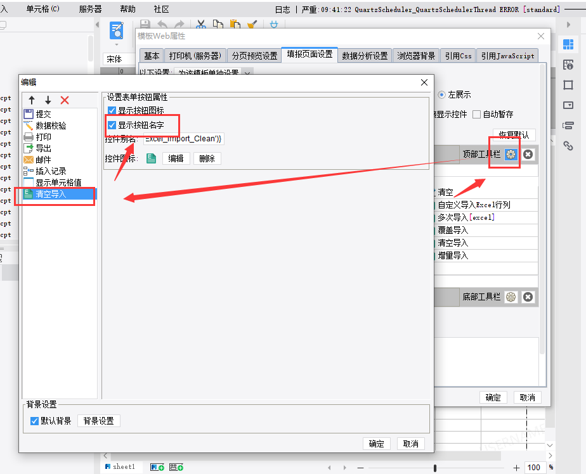Click the green Excel widget icon preview
Screen dimensions: 586x474
[151, 158]
